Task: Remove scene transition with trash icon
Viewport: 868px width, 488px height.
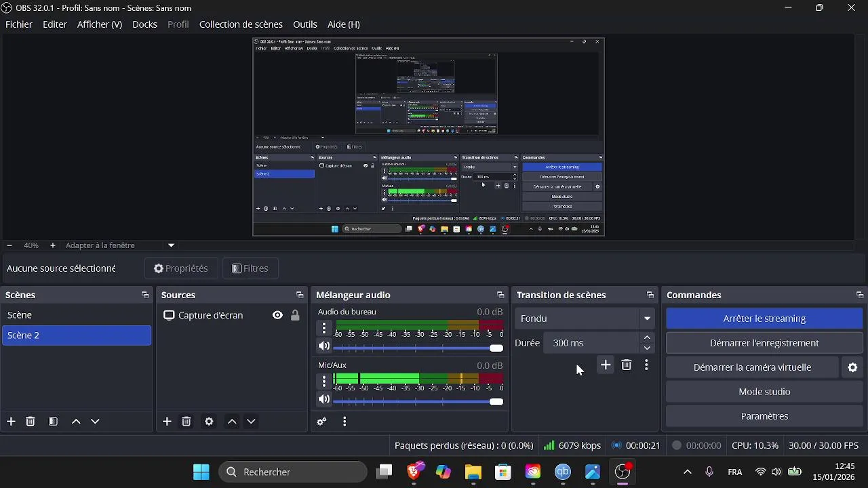Action: 627,365
